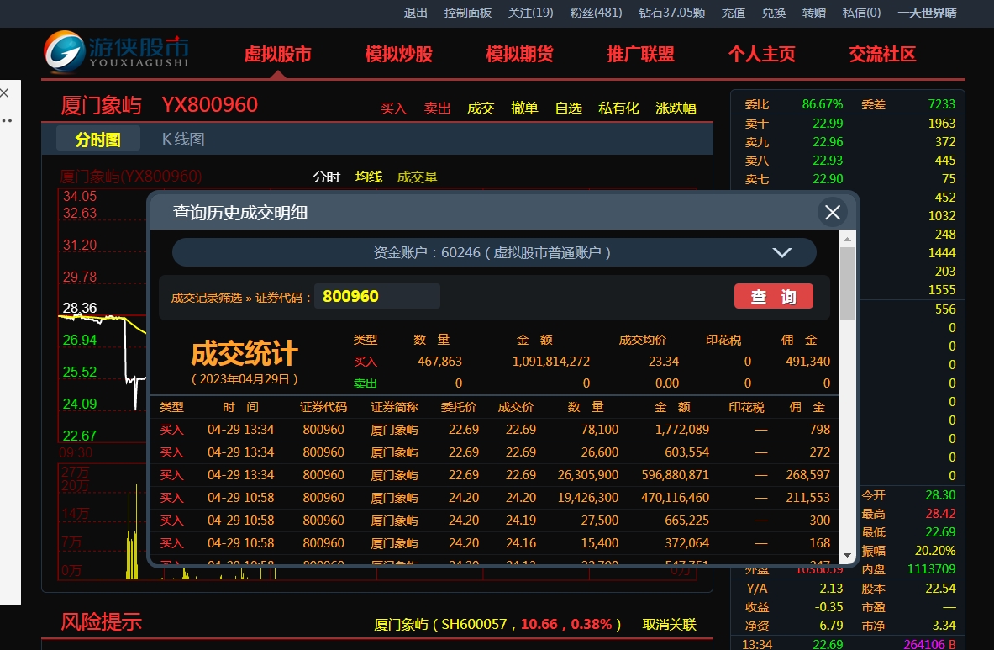Open 控制面板 in the top bar

[468, 13]
